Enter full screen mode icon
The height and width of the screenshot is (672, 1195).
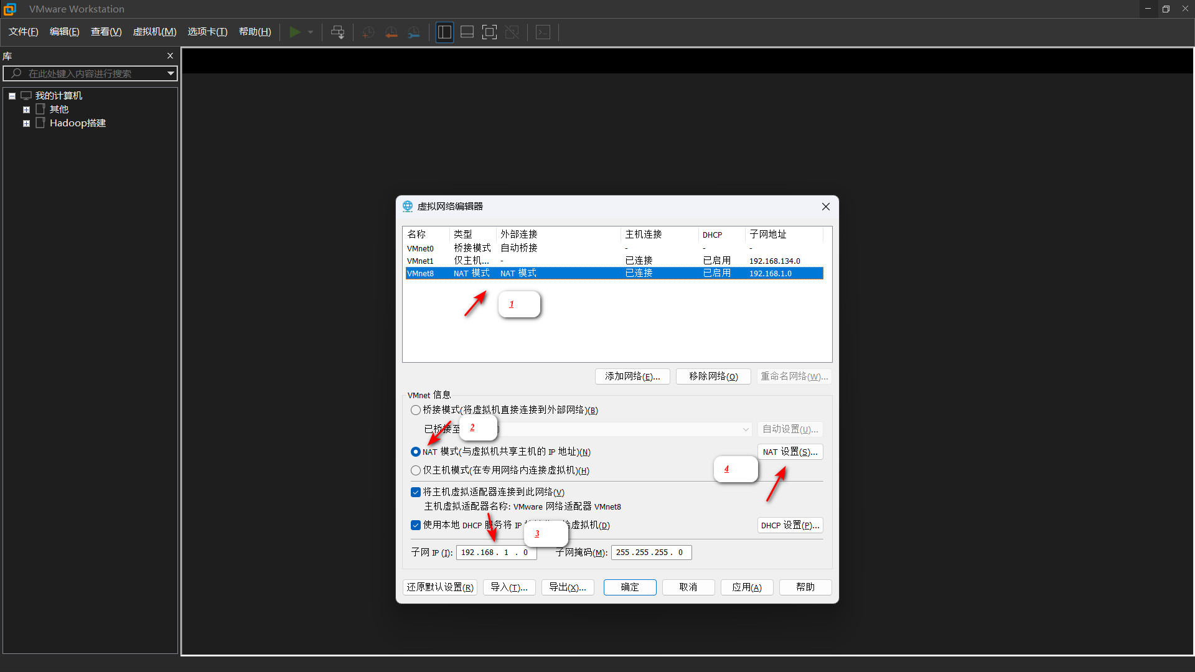pos(489,32)
